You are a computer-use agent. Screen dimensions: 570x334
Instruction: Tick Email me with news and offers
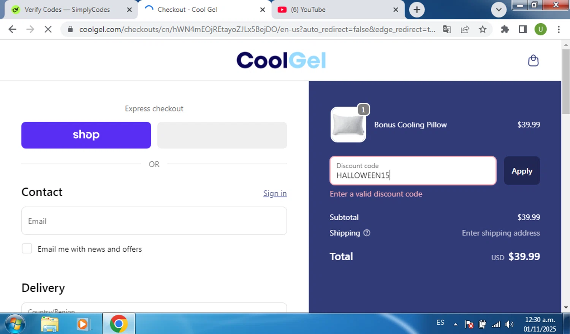[x=27, y=249]
